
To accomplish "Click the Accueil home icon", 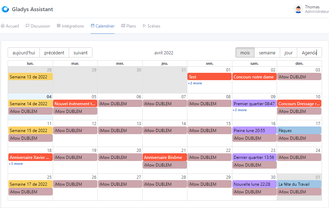I will pos(2,26).
